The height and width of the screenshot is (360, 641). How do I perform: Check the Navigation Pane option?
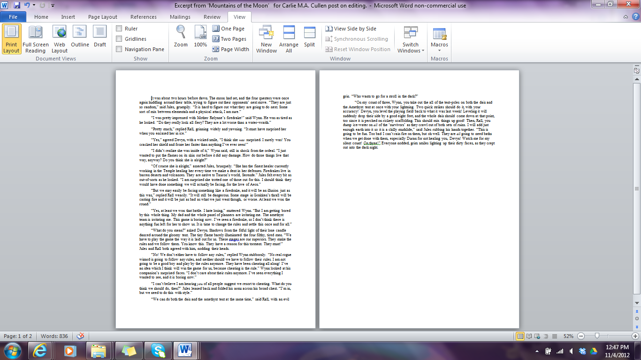pos(119,49)
